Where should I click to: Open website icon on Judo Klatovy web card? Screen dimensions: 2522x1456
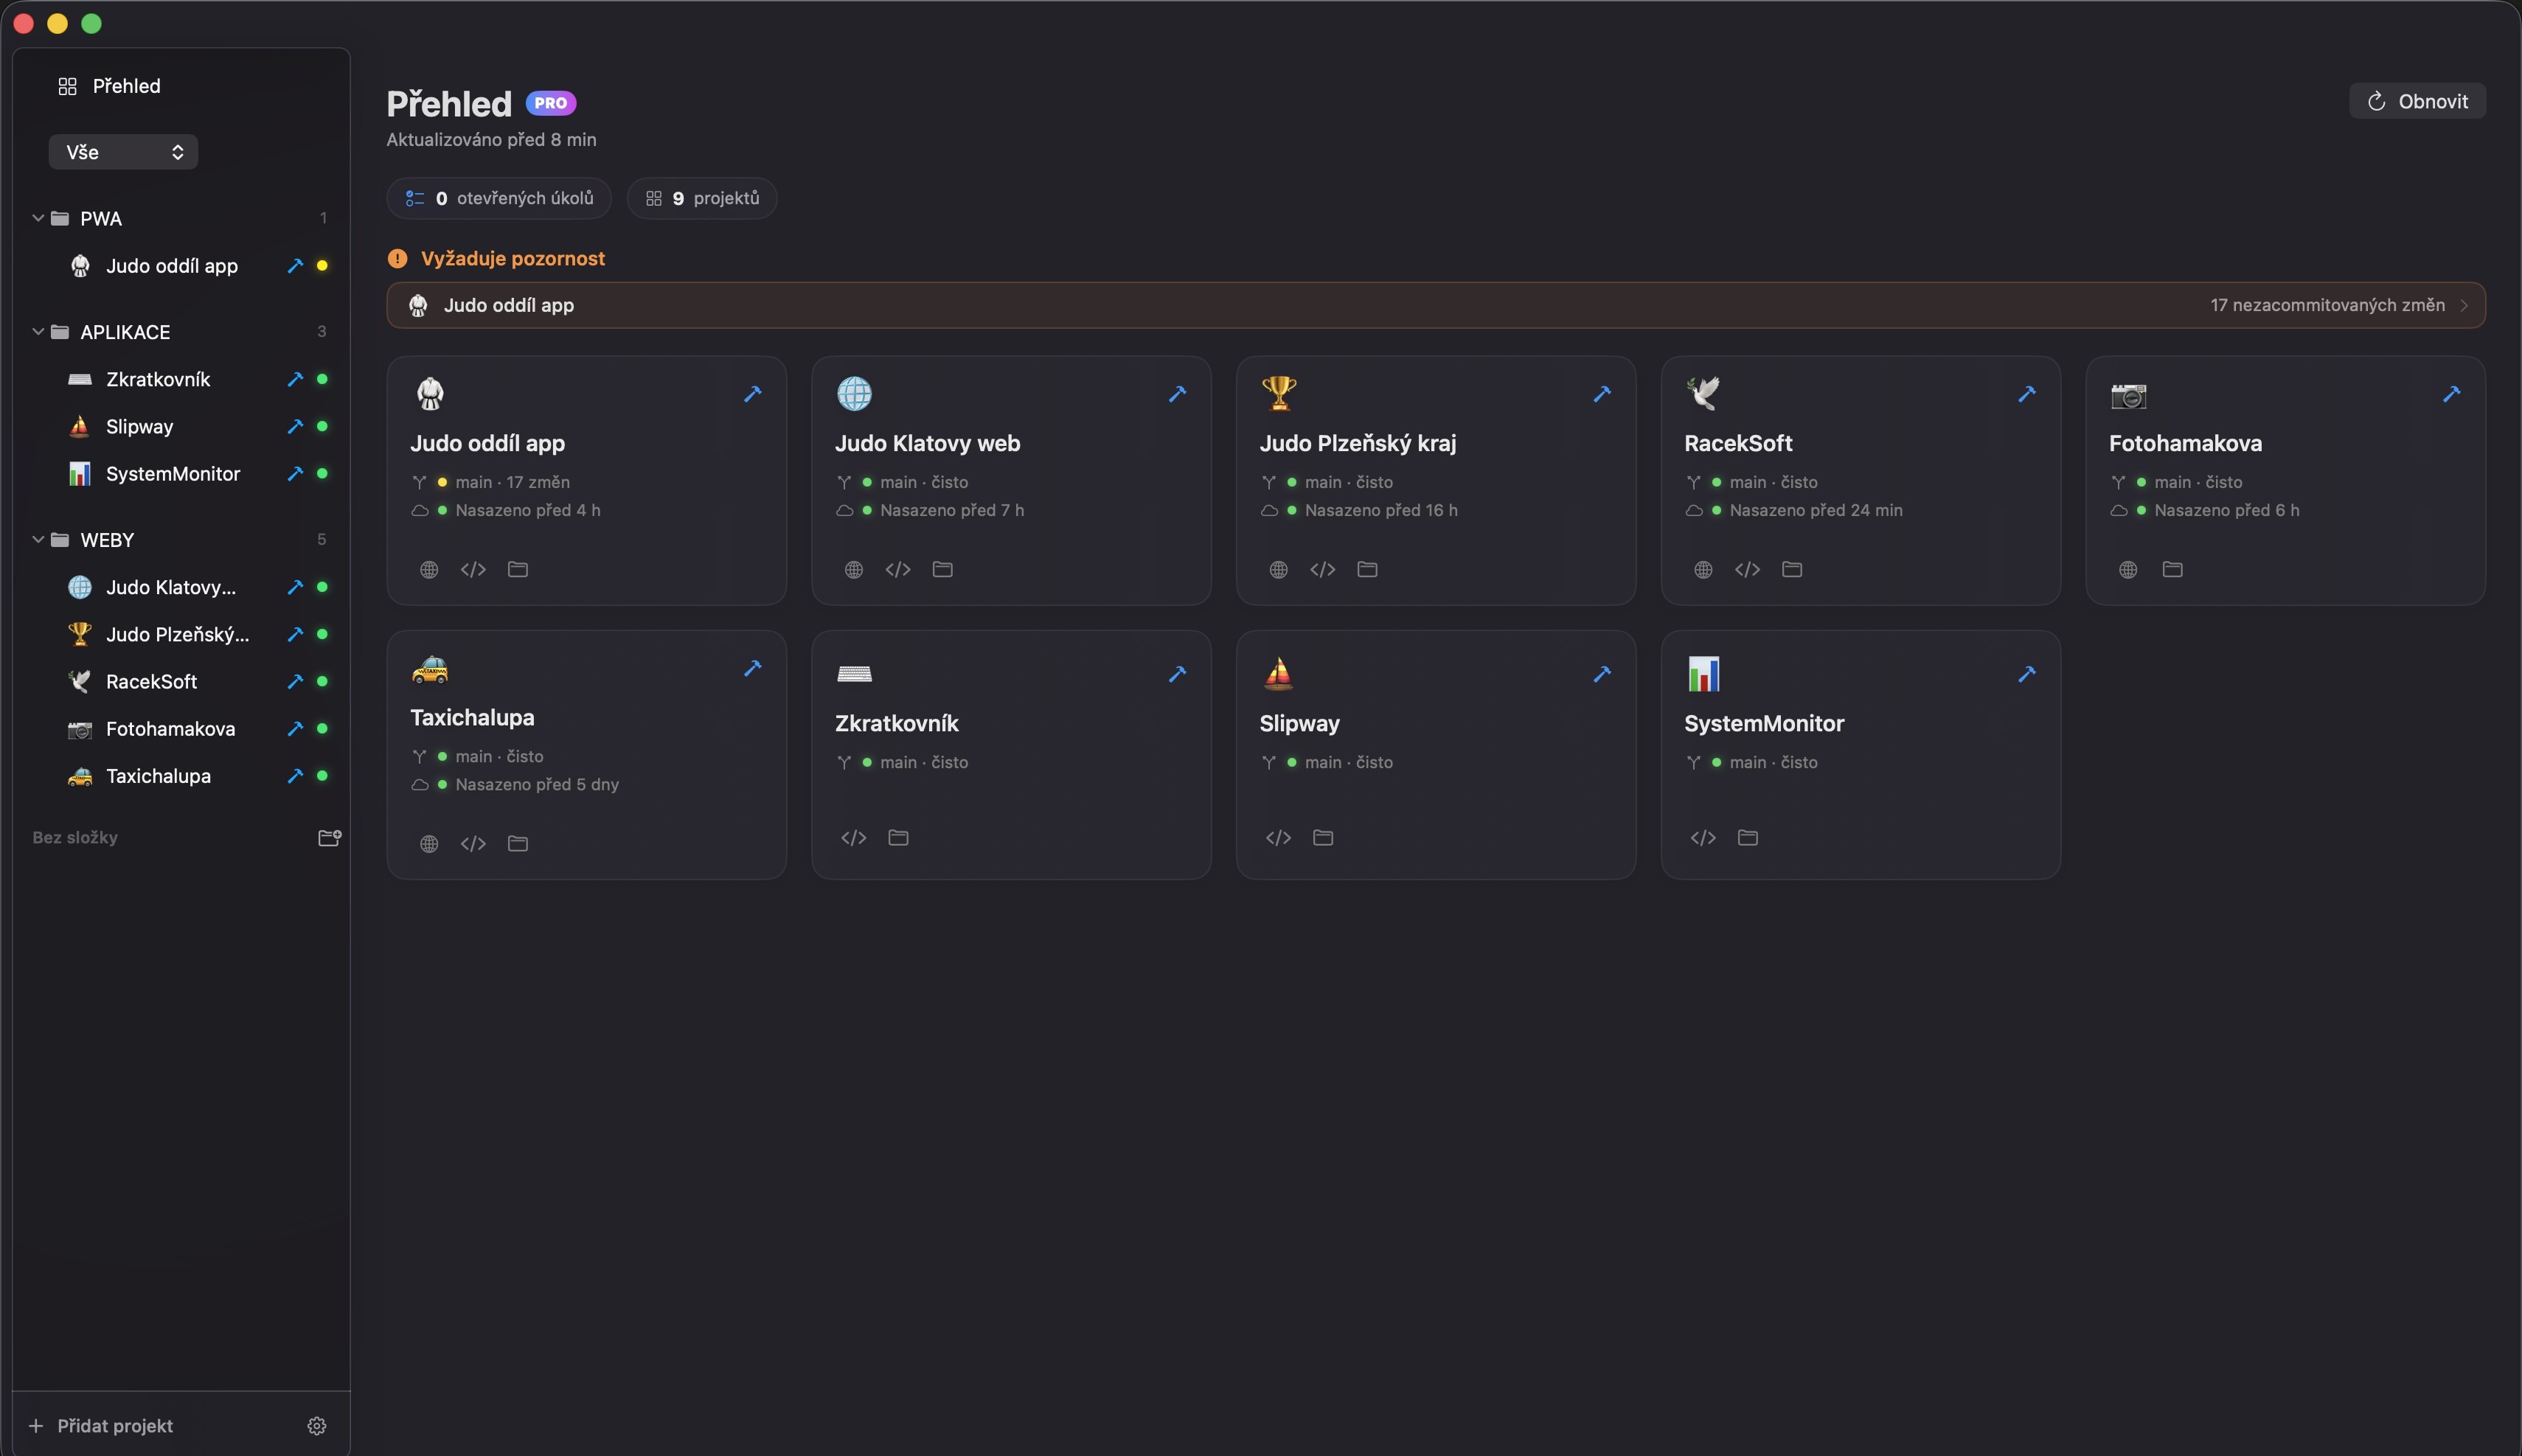tap(854, 569)
